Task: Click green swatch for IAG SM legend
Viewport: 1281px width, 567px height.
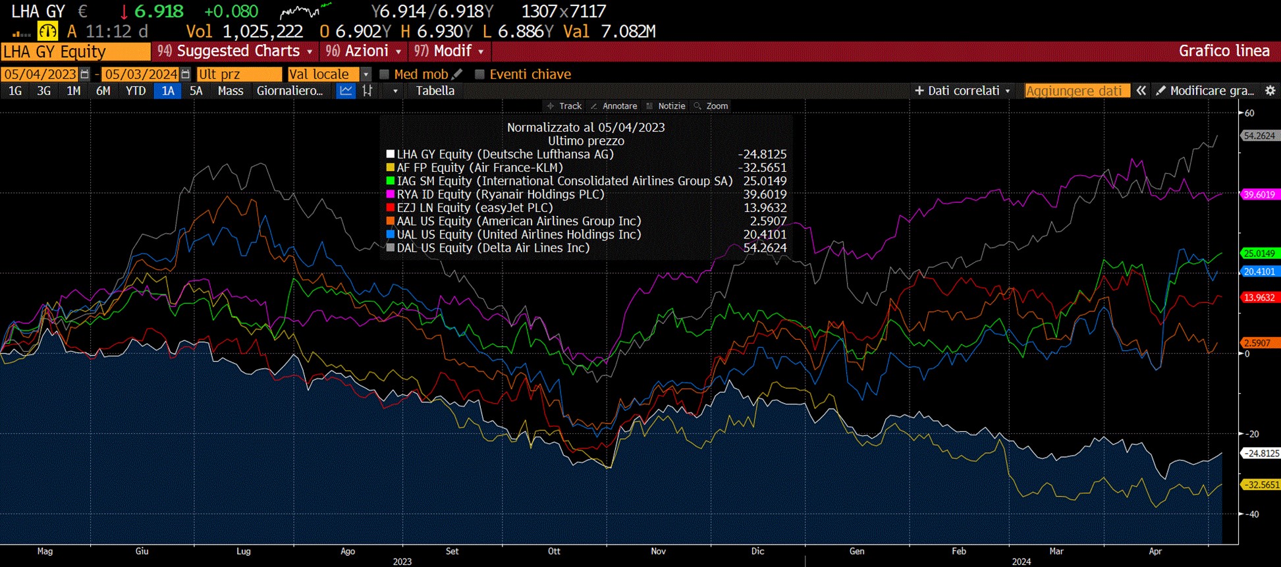Action: tap(390, 181)
